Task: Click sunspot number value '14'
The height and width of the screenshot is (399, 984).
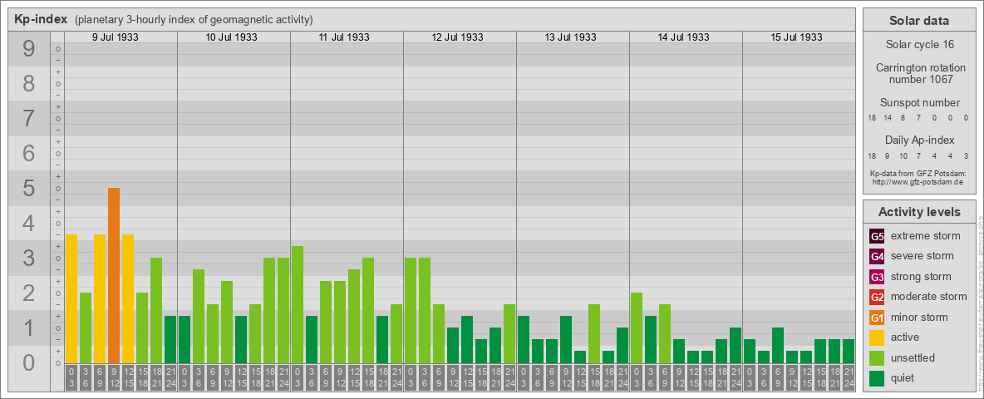Action: [x=888, y=118]
